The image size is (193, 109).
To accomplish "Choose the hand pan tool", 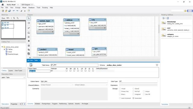I will (x=29, y=23).
